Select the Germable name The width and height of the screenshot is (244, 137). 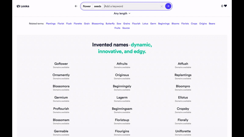coord(61,131)
